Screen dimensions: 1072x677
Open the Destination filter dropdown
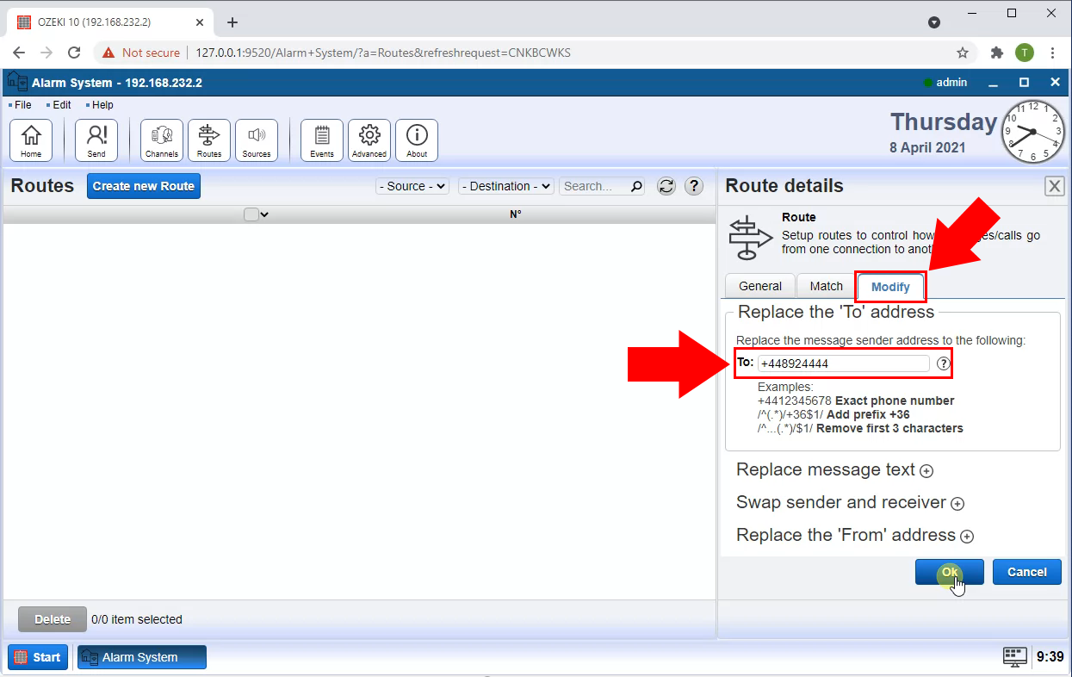(505, 186)
